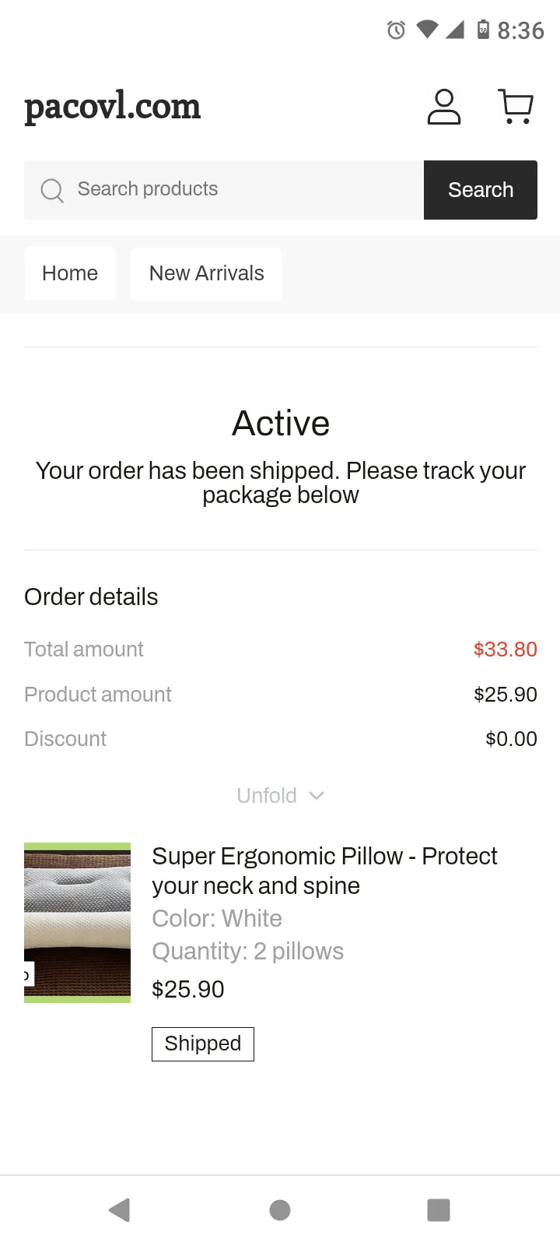The width and height of the screenshot is (560, 1246).
Task: Click the Shipped status button
Action: (x=203, y=1044)
